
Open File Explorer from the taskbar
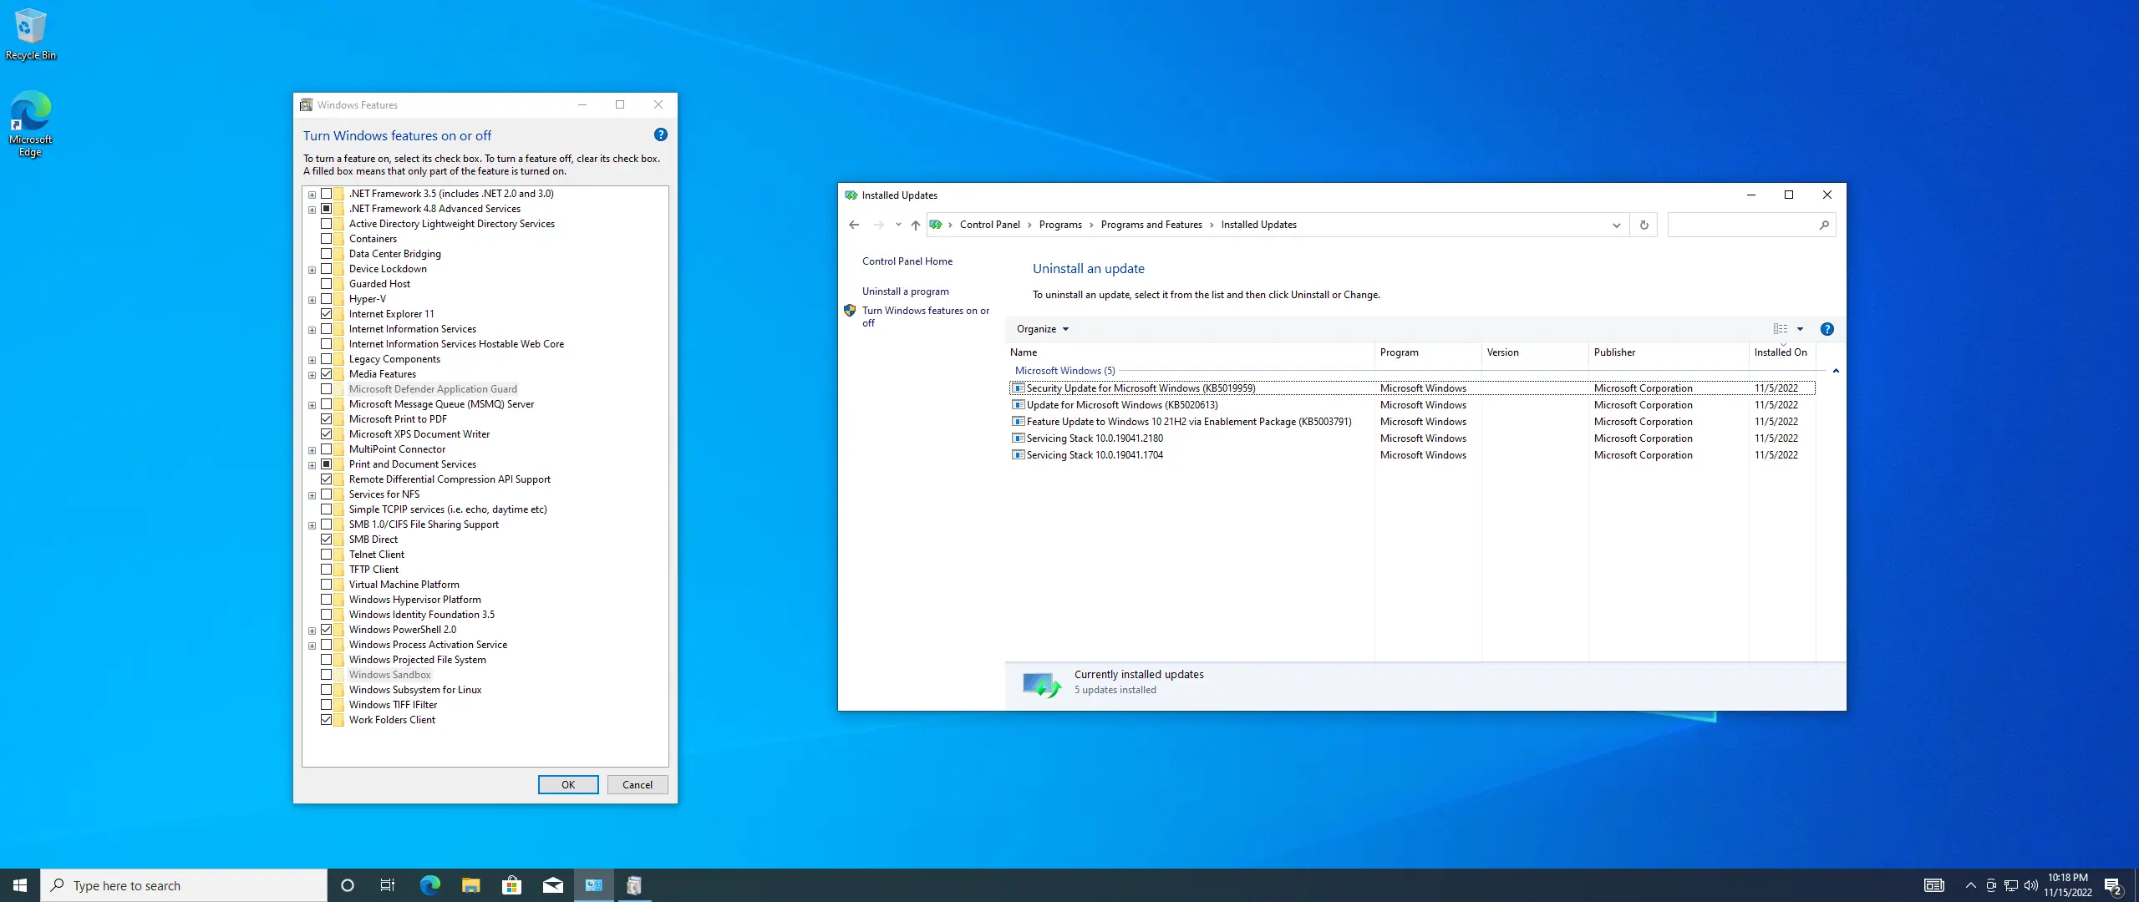470,885
